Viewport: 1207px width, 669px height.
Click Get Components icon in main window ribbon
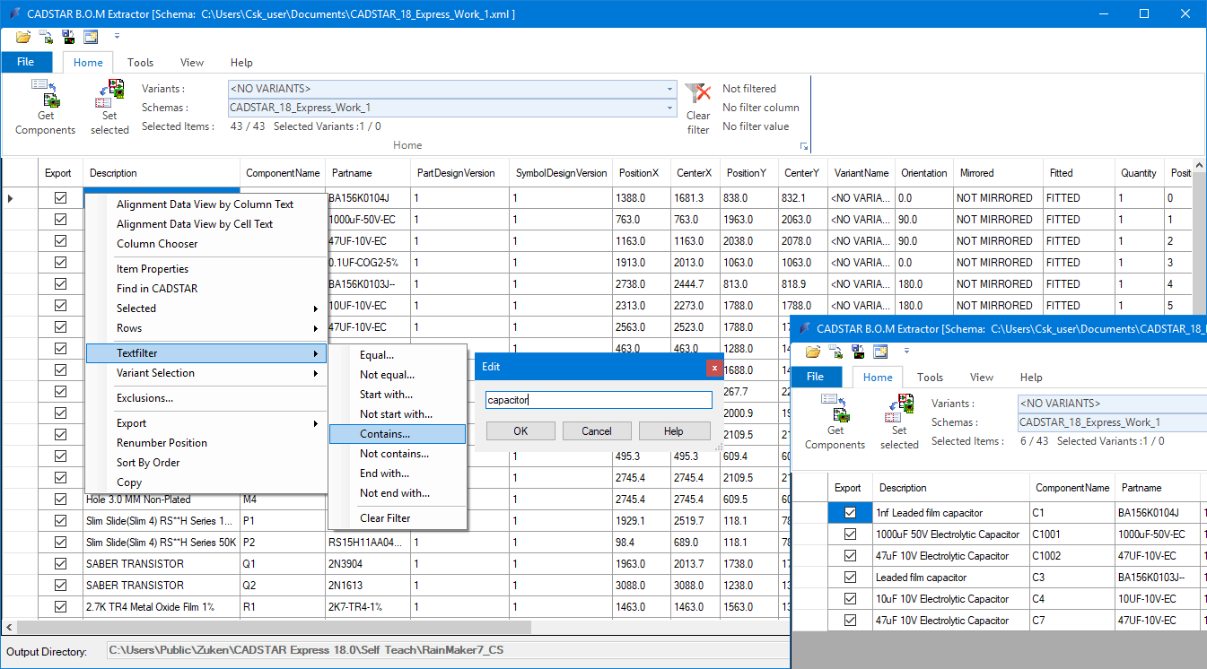pos(45,92)
